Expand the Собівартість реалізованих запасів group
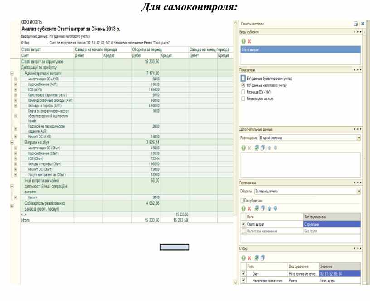Viewport: 370px width, 301px height. pyautogui.click(x=12, y=206)
